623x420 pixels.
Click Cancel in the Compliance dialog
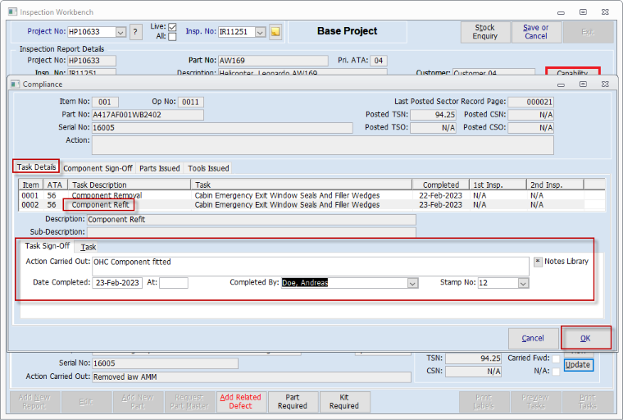tap(533, 338)
